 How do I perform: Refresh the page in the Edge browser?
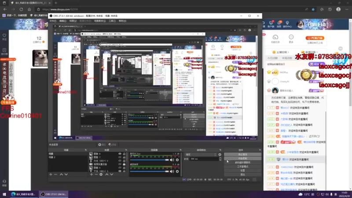point(21,9)
